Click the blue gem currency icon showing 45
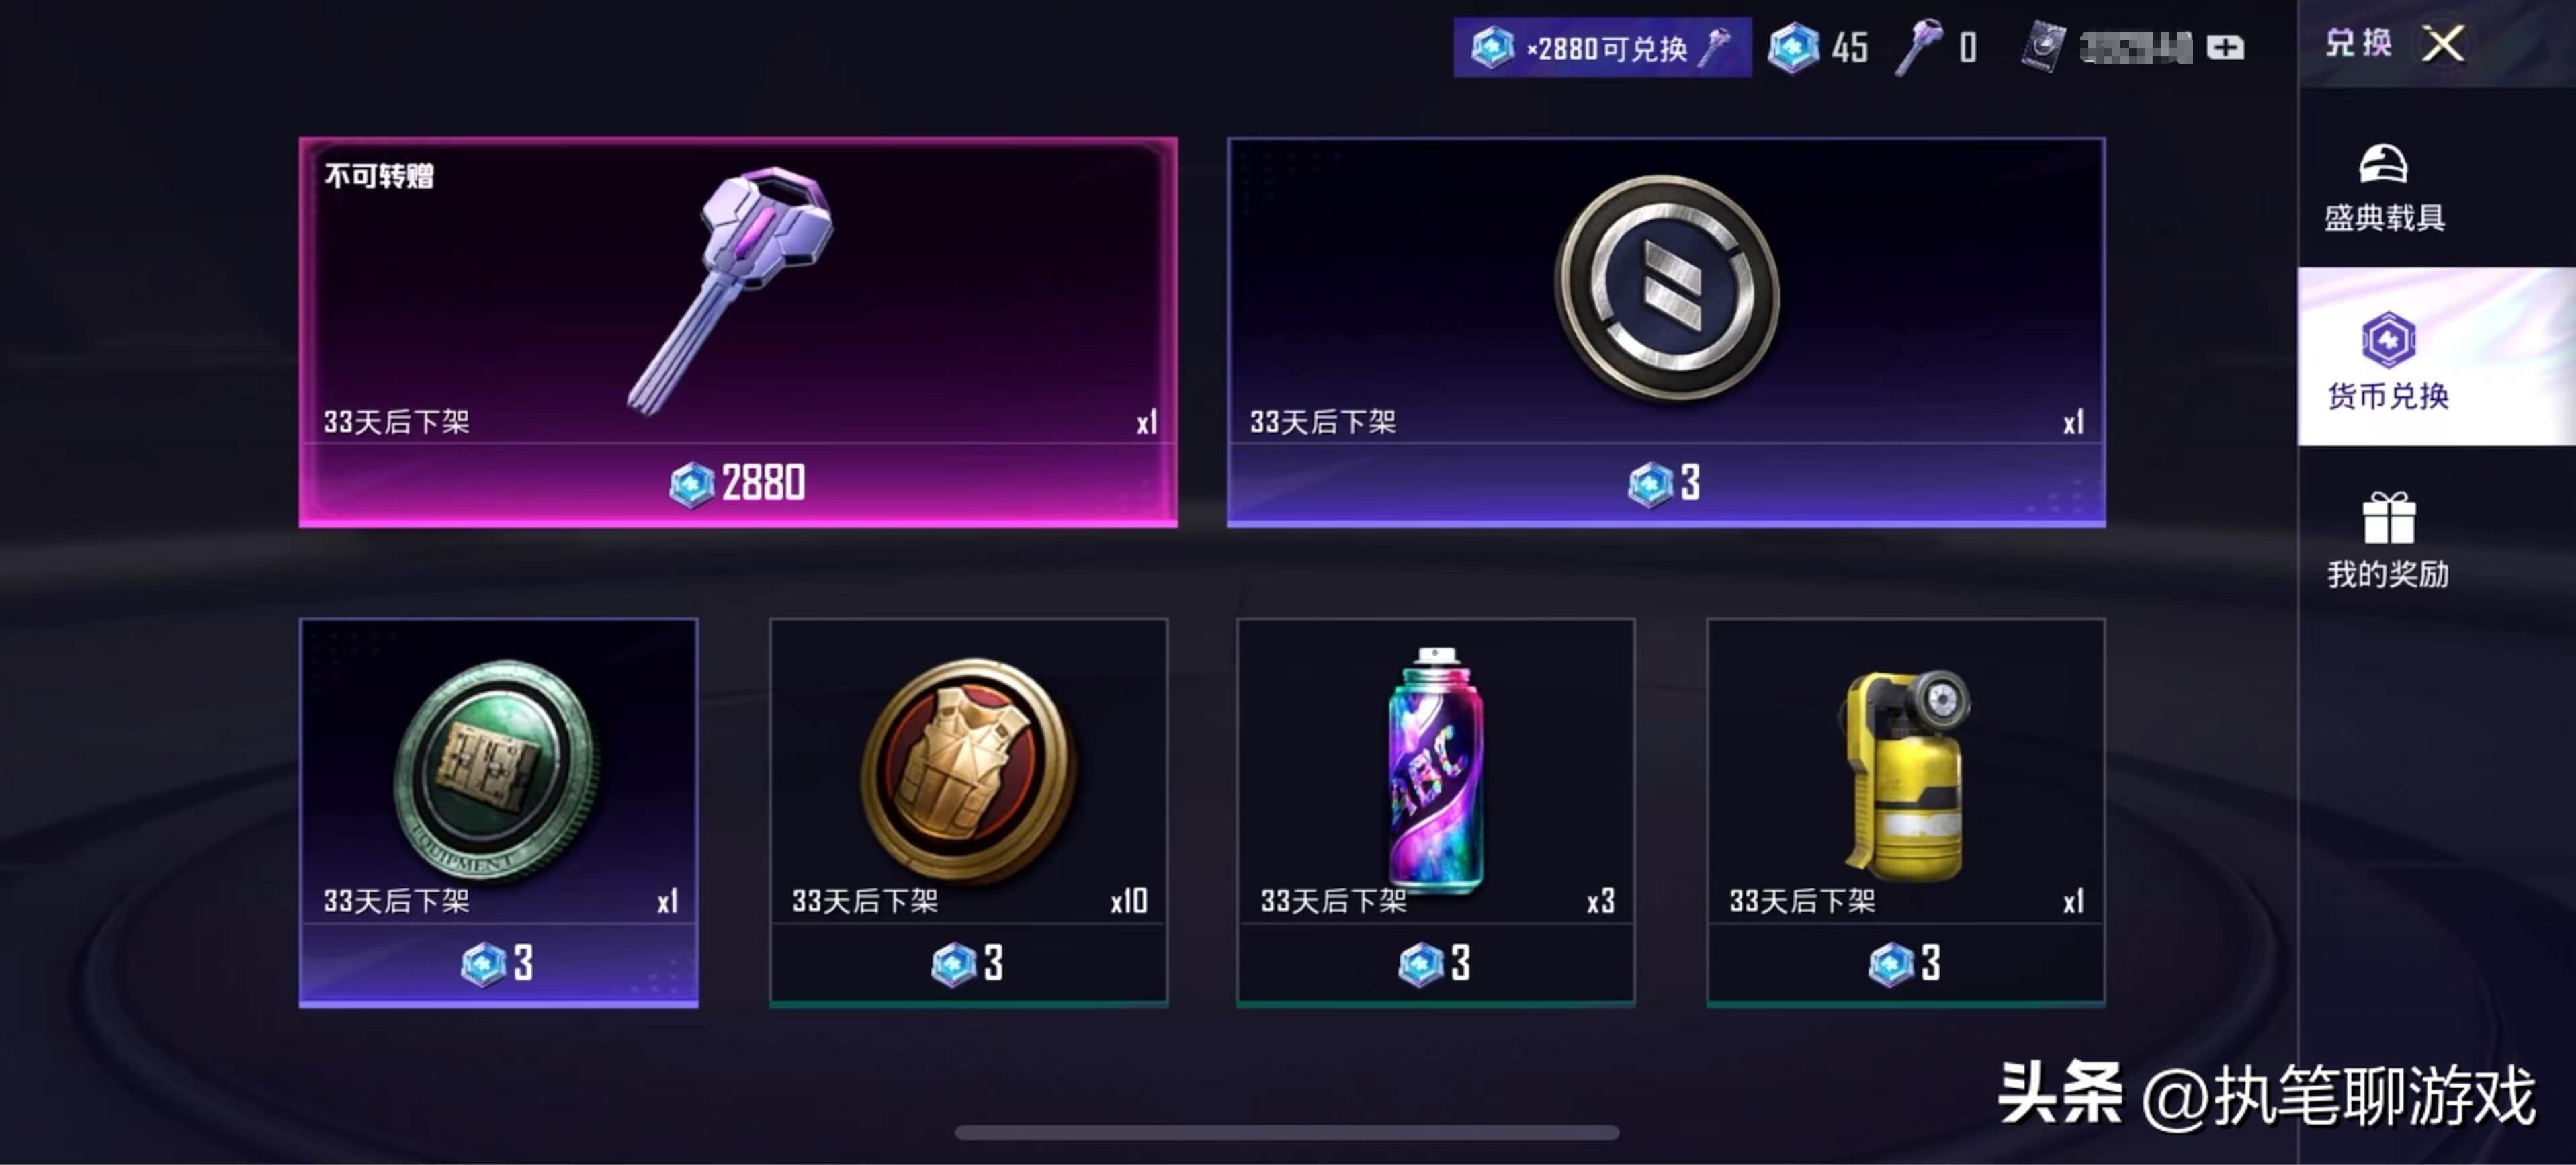The width and height of the screenshot is (2576, 1165). point(1793,47)
